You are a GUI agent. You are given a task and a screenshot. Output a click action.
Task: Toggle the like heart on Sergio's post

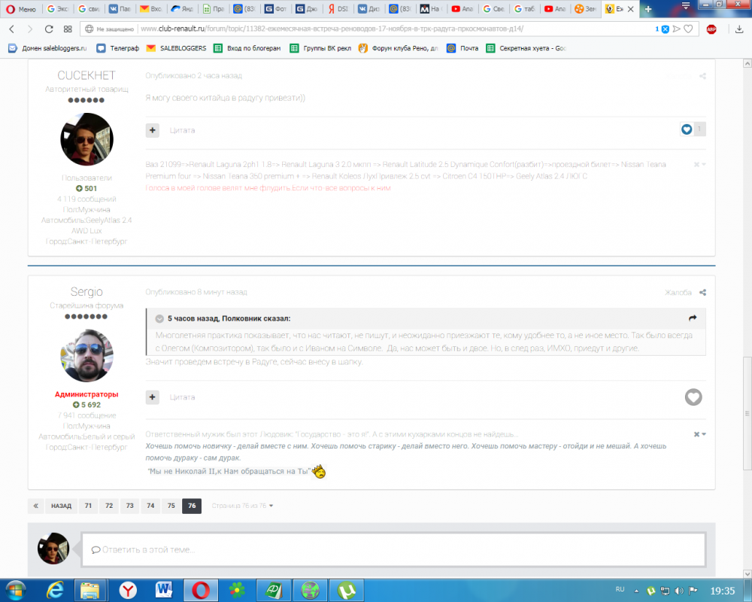(x=693, y=397)
